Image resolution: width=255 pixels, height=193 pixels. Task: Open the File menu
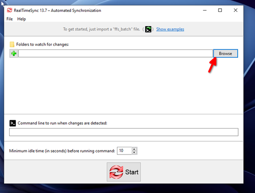tap(10, 19)
